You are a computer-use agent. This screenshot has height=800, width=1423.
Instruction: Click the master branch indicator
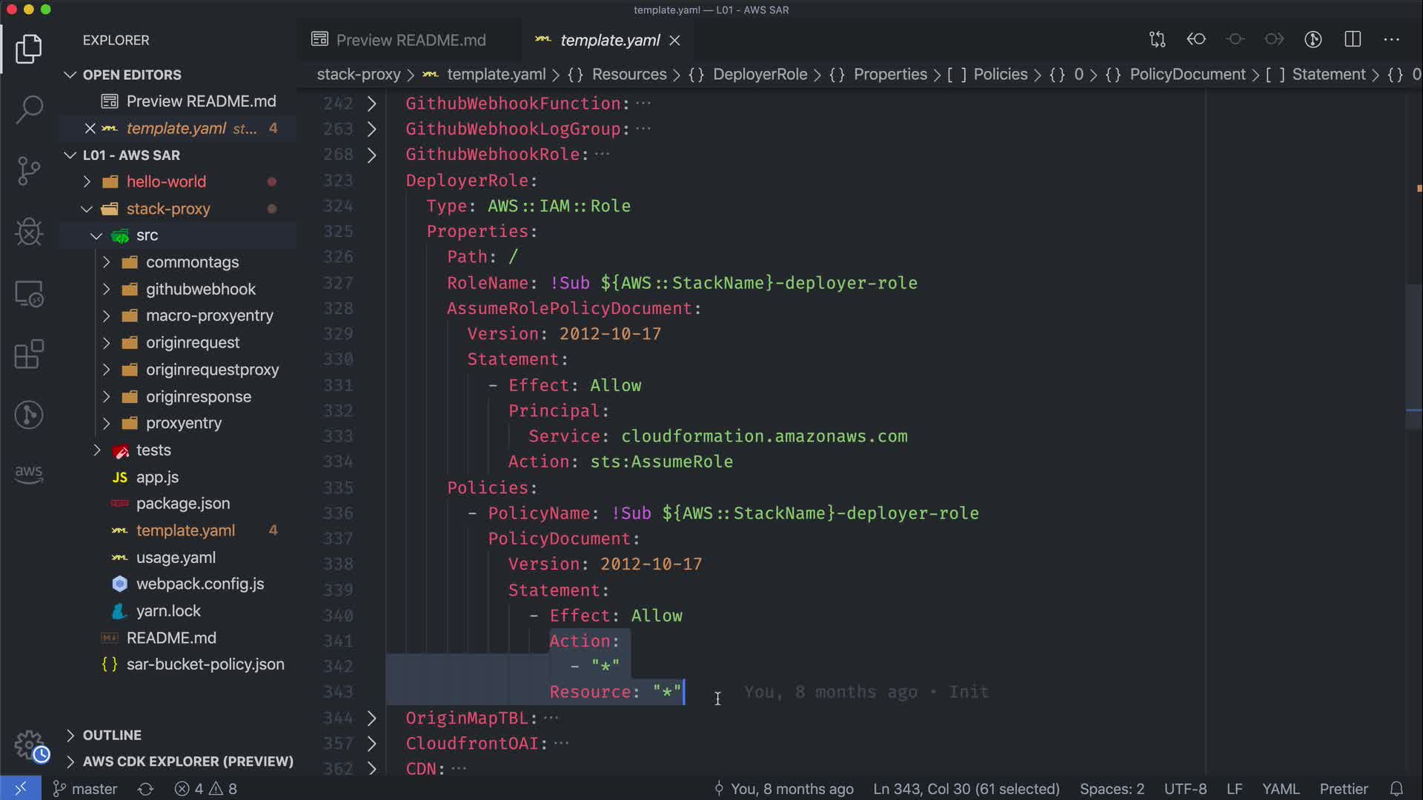[x=85, y=789]
